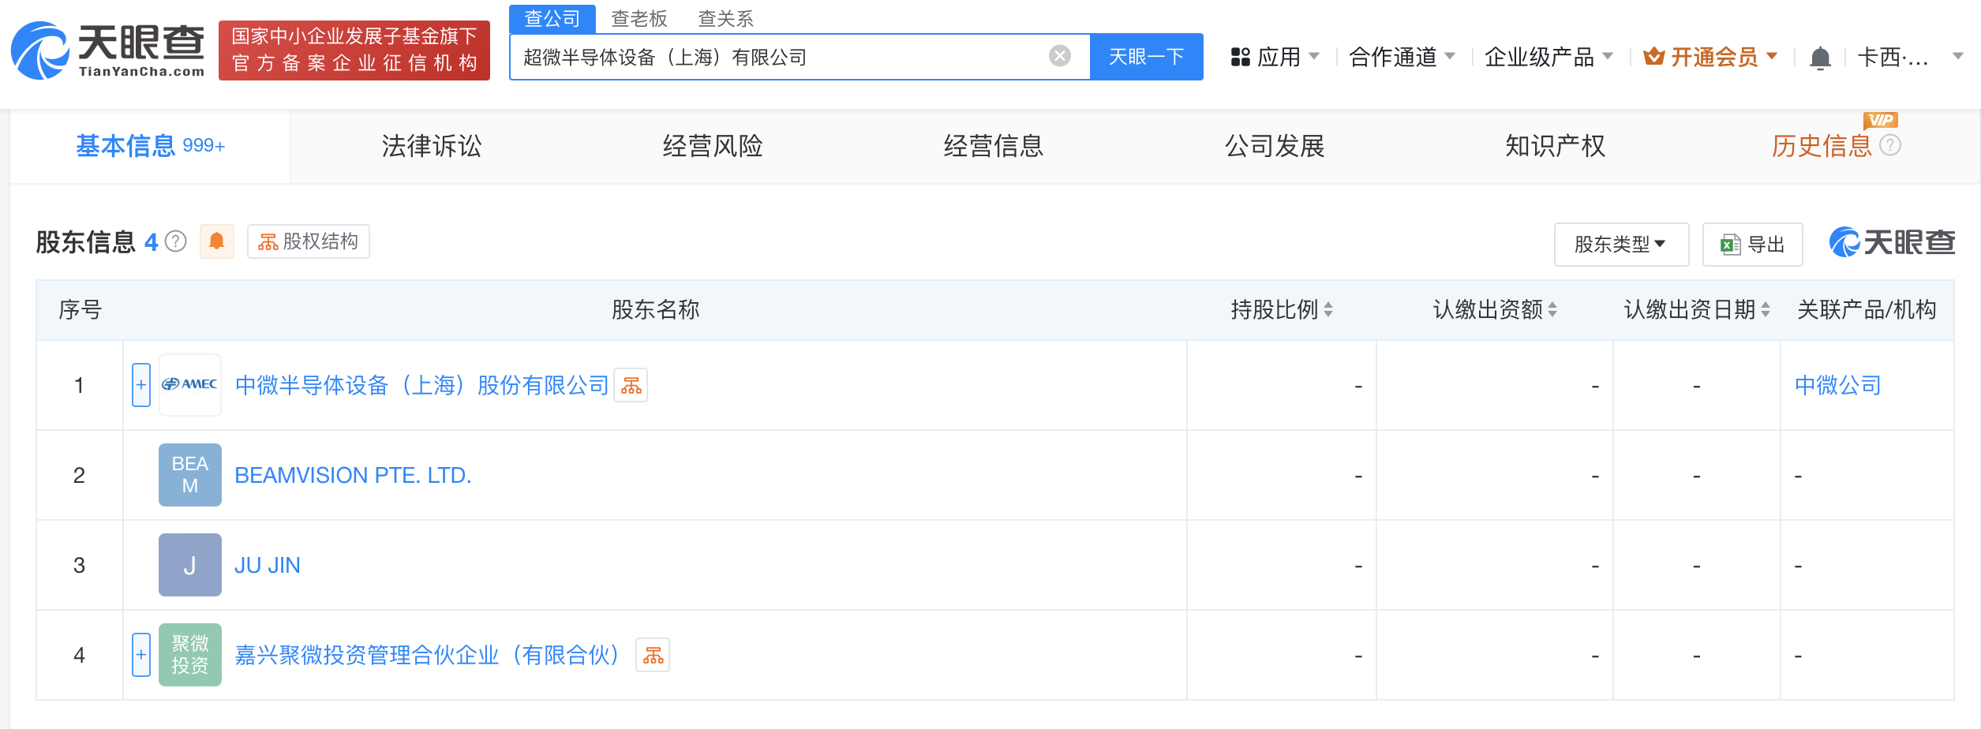This screenshot has height=729, width=1981.
Task: Click the help icon next to 历史信息
Action: pyautogui.click(x=1890, y=145)
